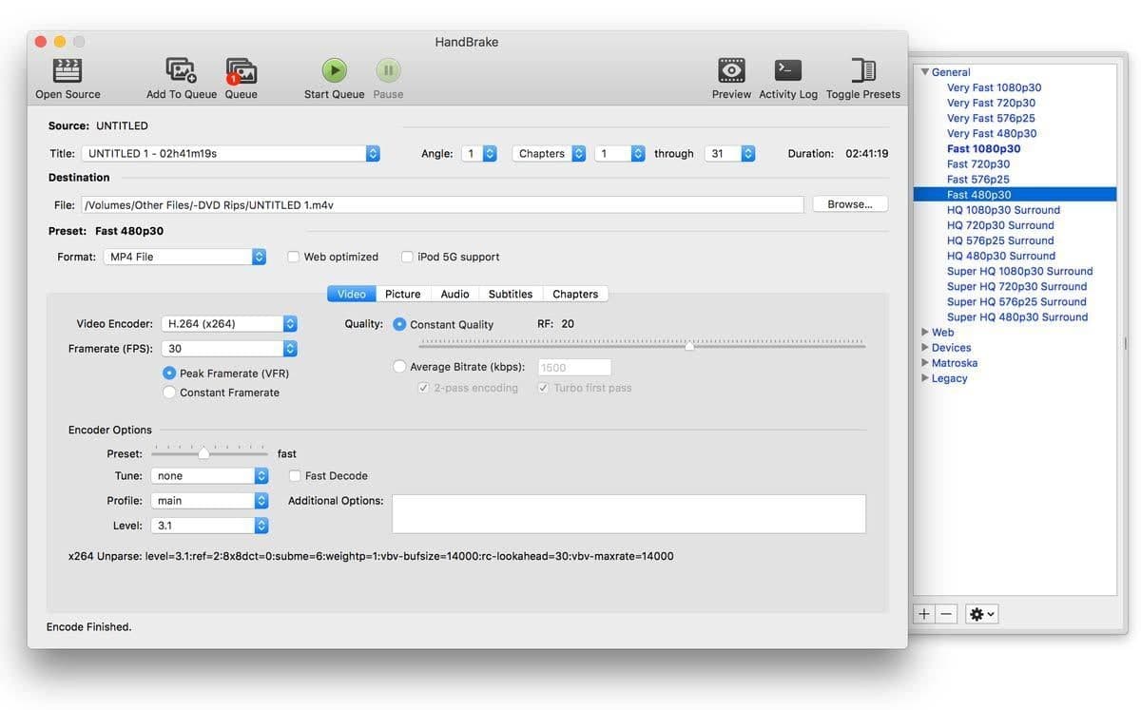The image size is (1141, 710).
Task: Click the Average Bitrate value field
Action: pyautogui.click(x=575, y=367)
